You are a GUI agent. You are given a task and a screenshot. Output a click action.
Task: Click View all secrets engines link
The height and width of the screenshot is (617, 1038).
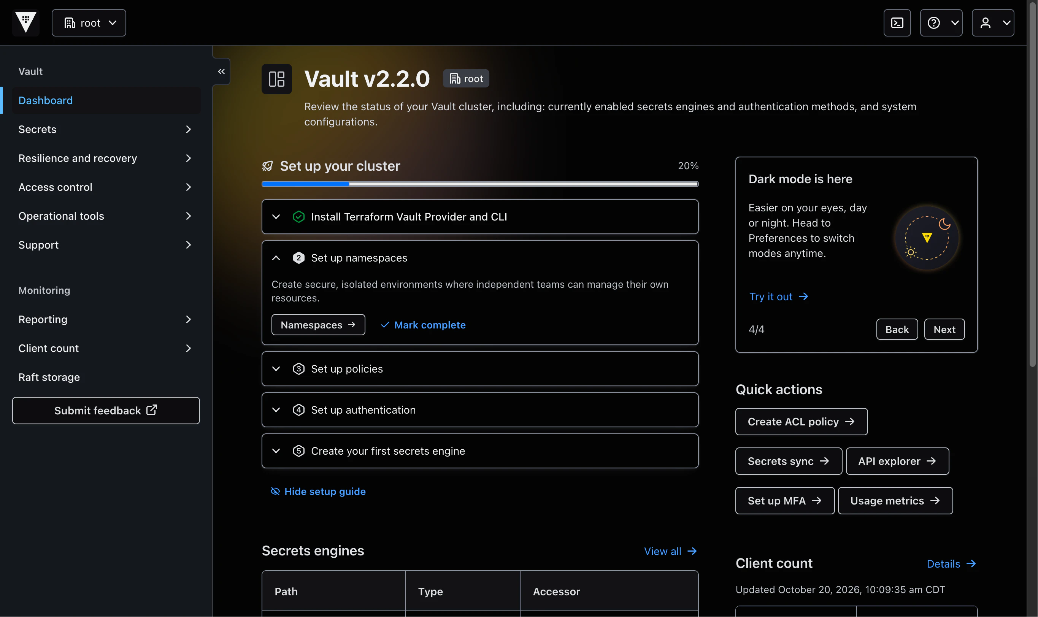[x=671, y=552]
